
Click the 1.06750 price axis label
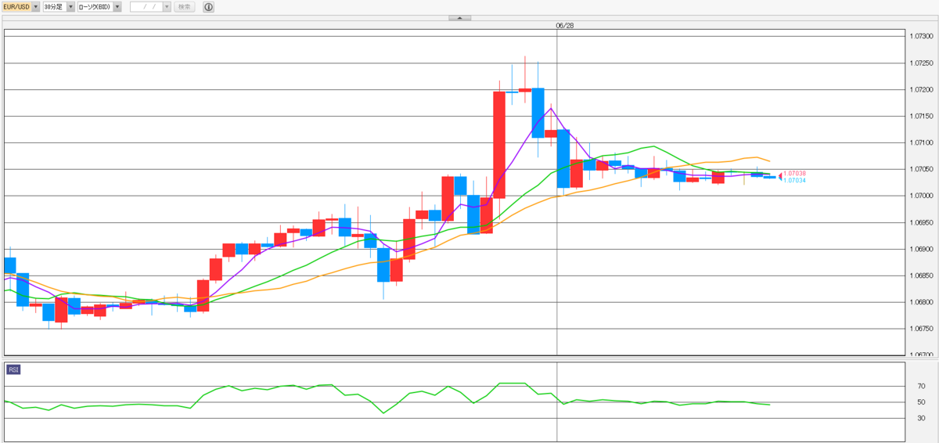click(921, 329)
